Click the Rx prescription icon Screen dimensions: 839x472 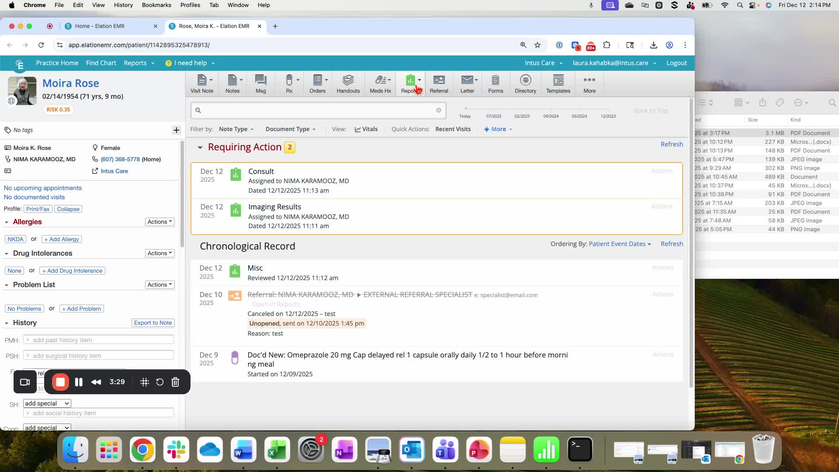pos(289,83)
